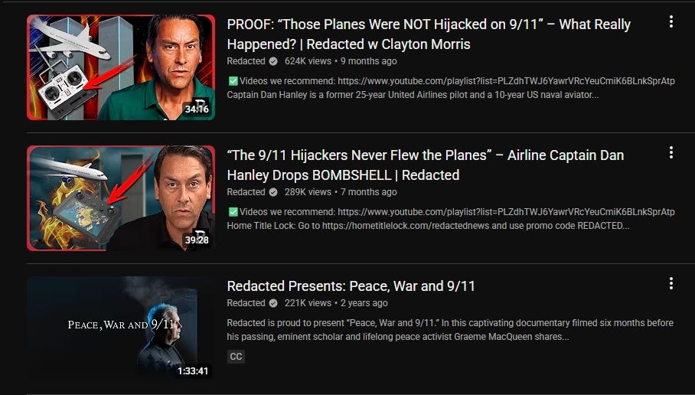
Task: Visit the Redacted channel under the Peace, War video
Action: click(x=246, y=303)
